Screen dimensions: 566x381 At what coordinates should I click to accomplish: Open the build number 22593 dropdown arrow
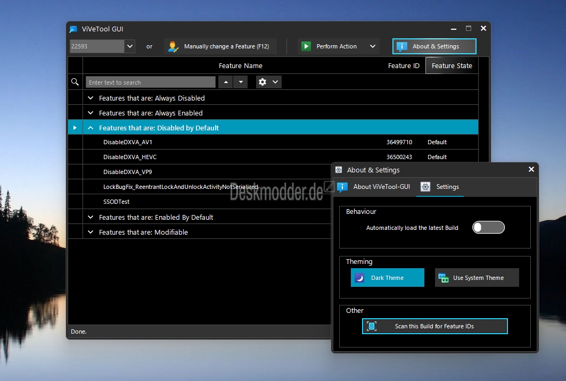click(x=130, y=46)
